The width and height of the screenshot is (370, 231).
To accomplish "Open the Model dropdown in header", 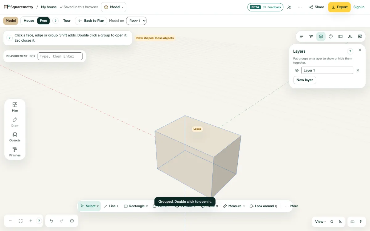I will click(113, 7).
